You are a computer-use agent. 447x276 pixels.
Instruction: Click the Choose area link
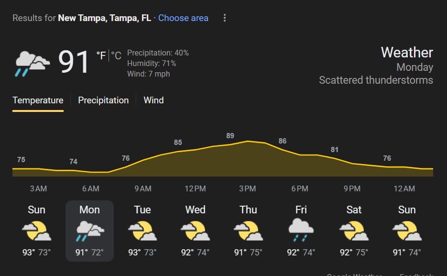183,18
